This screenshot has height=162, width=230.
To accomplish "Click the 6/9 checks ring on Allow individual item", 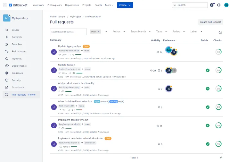I will click(x=218, y=107).
